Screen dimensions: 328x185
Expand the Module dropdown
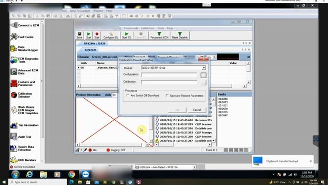click(203, 68)
